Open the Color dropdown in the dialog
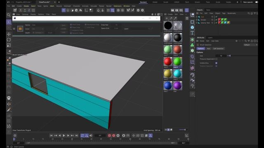This screenshot has width=264, height=148. (x=38, y=29)
